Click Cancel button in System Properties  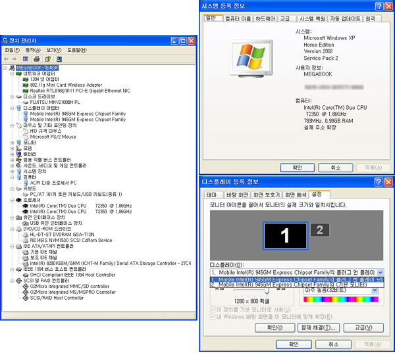(336, 168)
